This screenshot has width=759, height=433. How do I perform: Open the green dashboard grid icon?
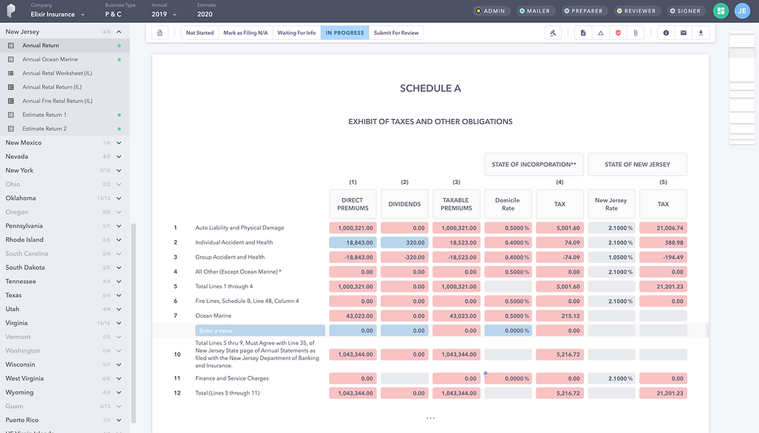[721, 10]
